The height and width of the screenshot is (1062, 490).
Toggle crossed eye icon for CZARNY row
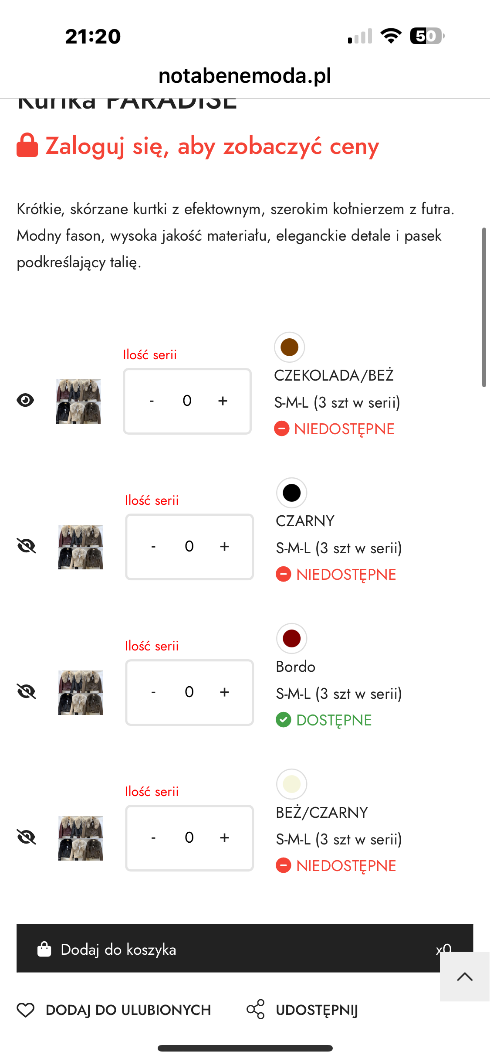tap(26, 546)
